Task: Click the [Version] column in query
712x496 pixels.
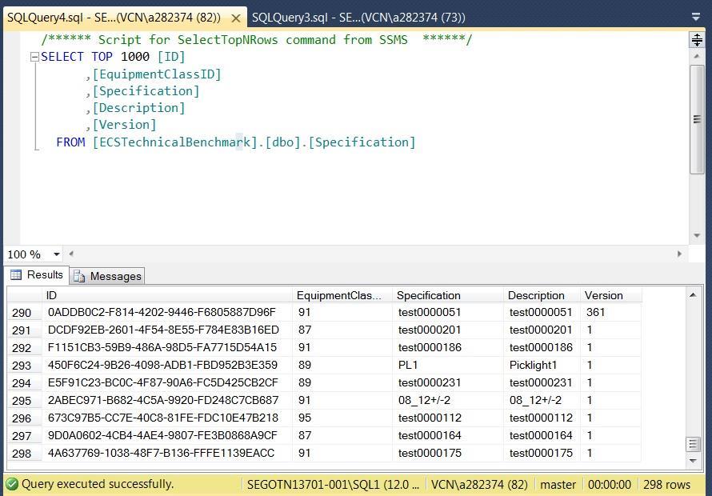Action: tap(125, 125)
